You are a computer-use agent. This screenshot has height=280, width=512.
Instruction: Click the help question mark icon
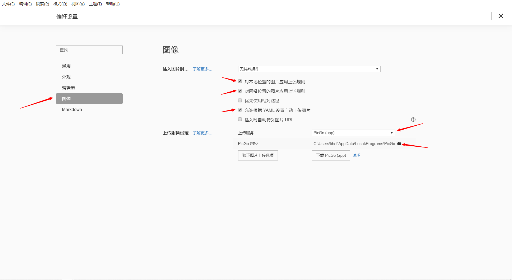[413, 120]
